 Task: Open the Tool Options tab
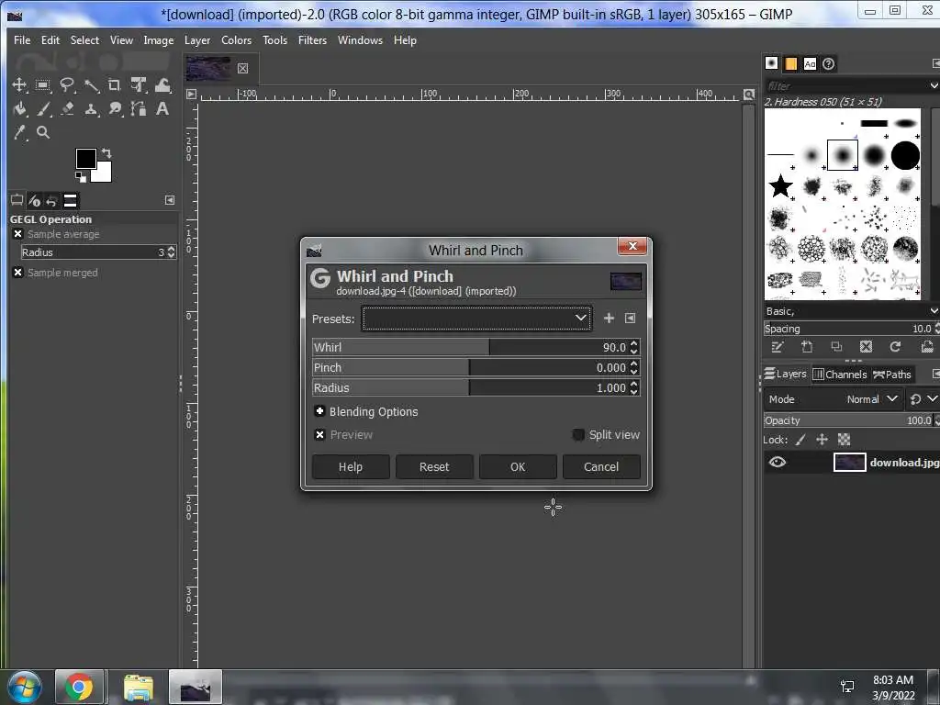(17, 200)
